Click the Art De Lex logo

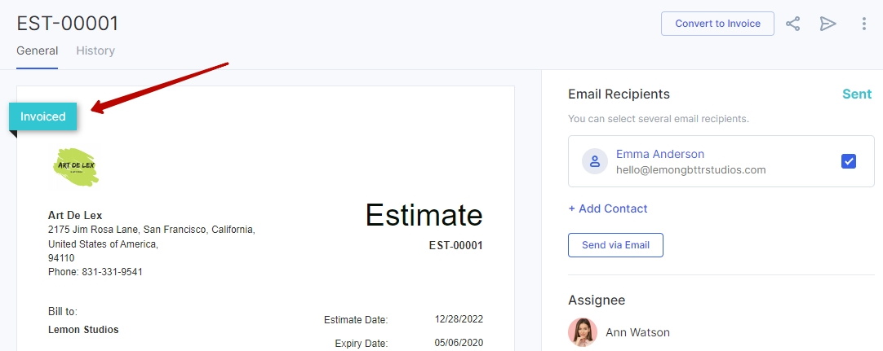(x=75, y=166)
